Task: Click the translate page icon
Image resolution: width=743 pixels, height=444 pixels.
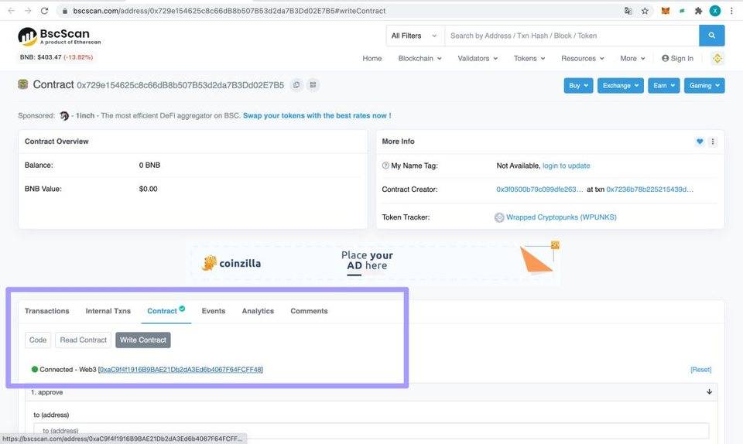Action: (x=628, y=10)
